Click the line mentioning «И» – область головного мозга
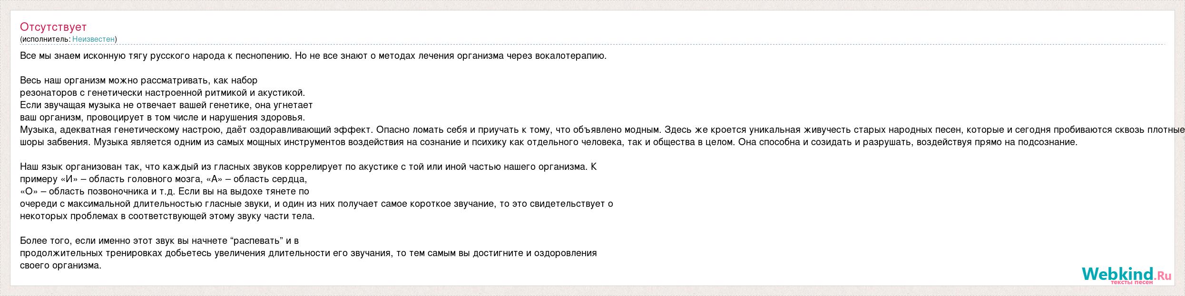Viewport: 1185px width, 296px height. (x=164, y=179)
